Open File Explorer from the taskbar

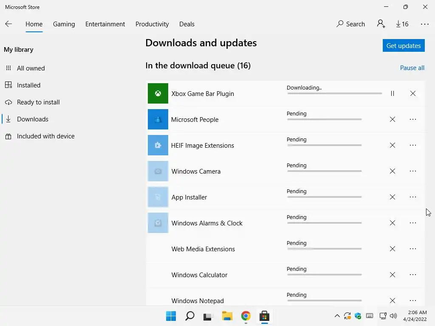(x=227, y=316)
